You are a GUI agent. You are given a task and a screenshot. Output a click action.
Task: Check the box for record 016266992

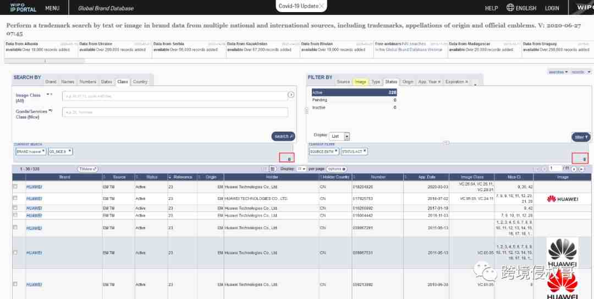[15, 208]
